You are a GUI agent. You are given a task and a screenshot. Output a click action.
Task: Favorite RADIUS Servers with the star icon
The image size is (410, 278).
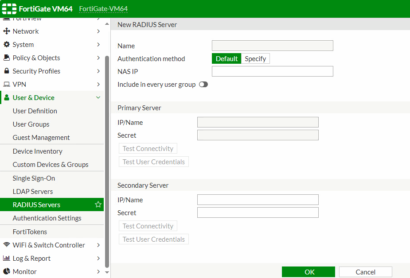[x=98, y=205]
